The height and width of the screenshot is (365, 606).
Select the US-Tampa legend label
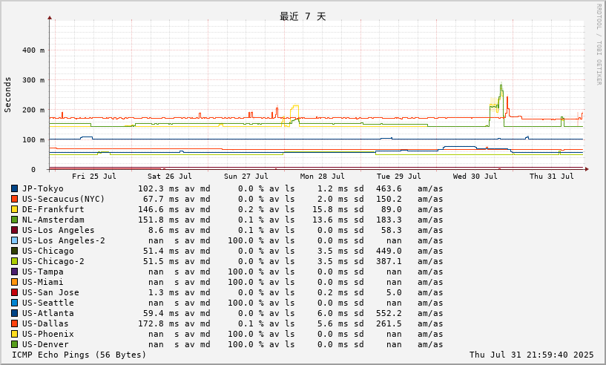click(x=42, y=272)
